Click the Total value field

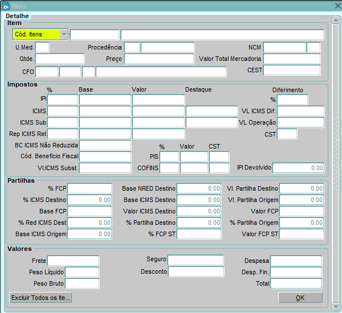point(296,283)
